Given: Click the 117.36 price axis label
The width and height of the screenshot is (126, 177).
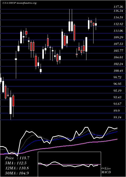Looking at the screenshot, I should click(x=118, y=7).
